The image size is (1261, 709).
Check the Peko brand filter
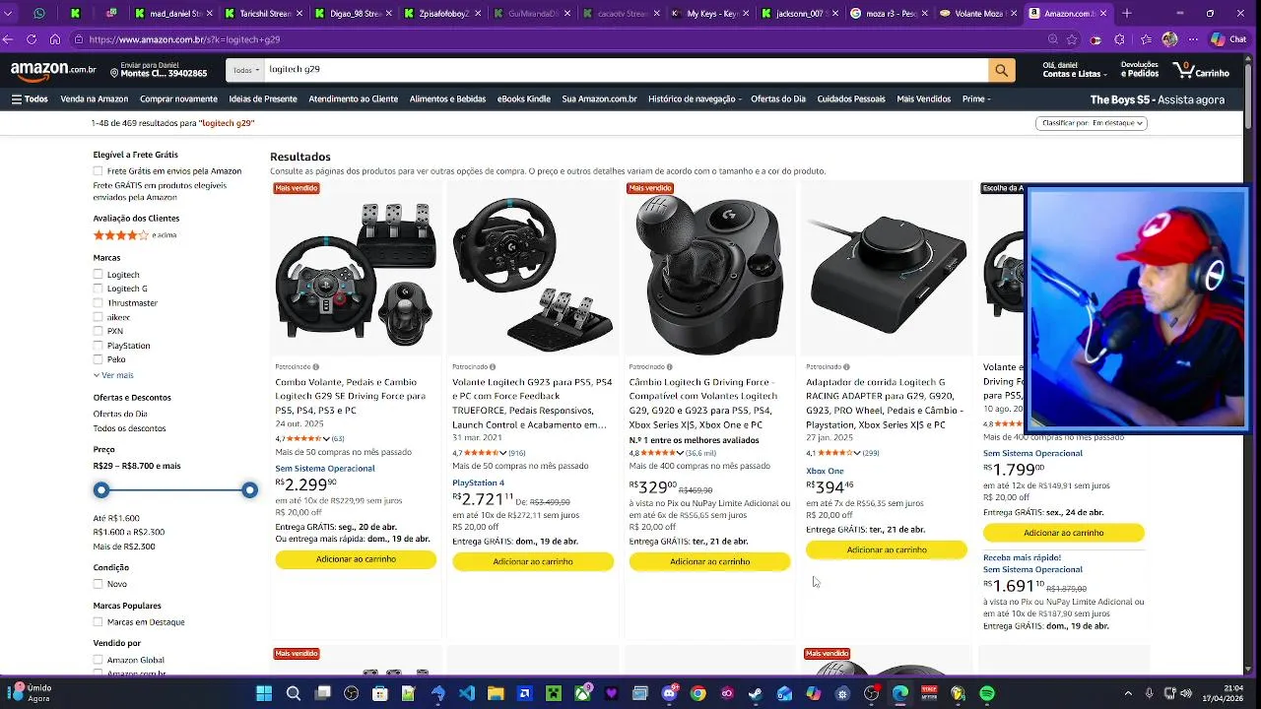click(x=98, y=359)
